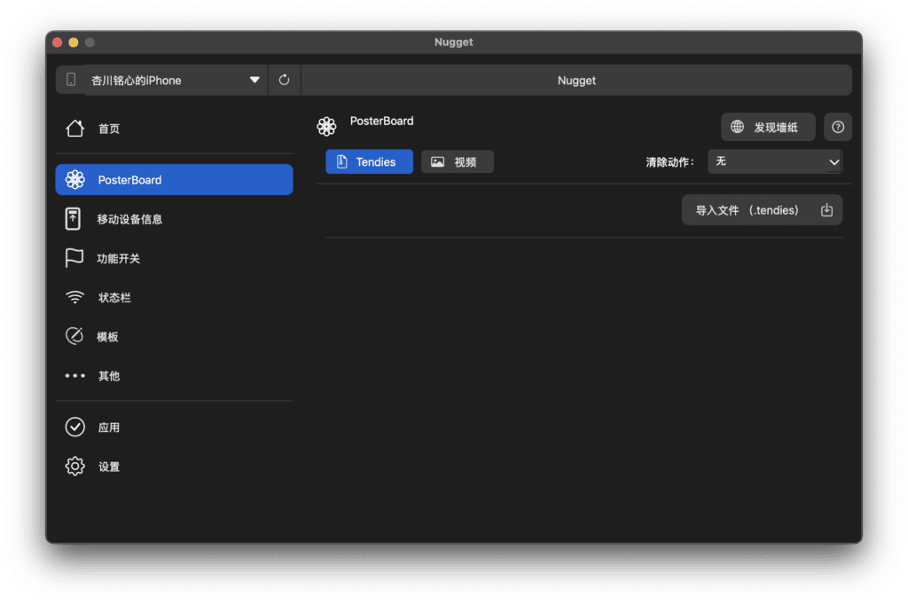
Task: Click the 发现墙纸 button
Action: (767, 127)
